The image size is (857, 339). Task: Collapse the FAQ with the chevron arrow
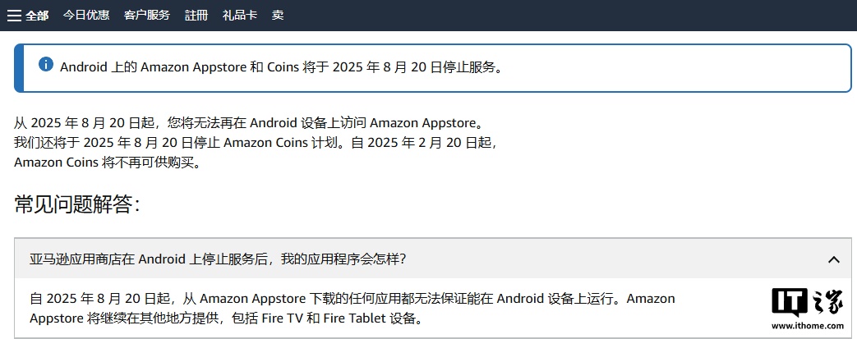833,259
